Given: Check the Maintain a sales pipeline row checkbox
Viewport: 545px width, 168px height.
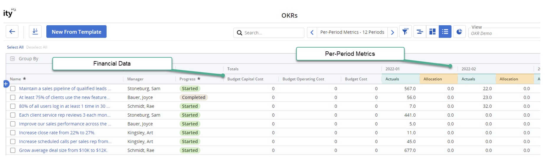Looking at the screenshot, I should pyautogui.click(x=13, y=88).
